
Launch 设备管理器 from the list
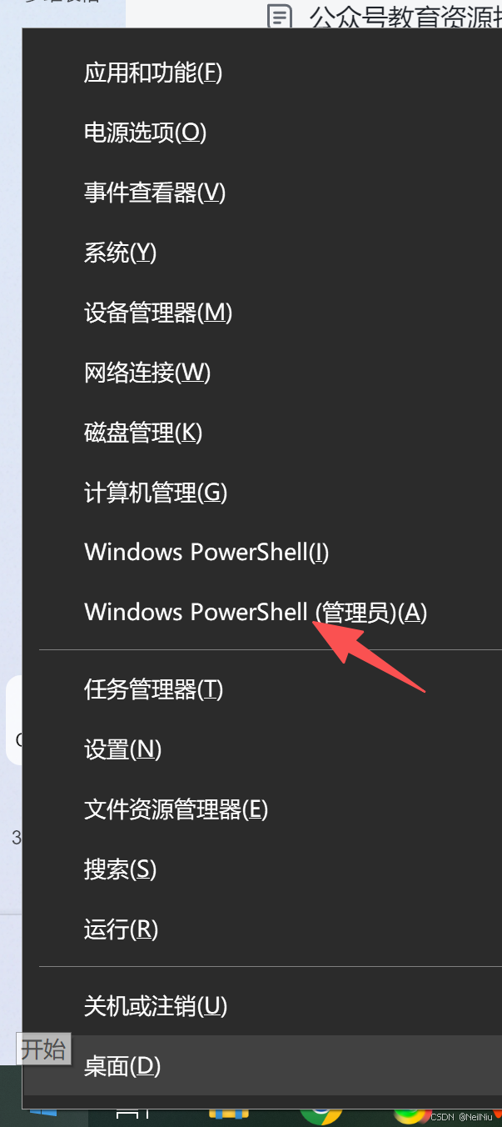click(262, 313)
